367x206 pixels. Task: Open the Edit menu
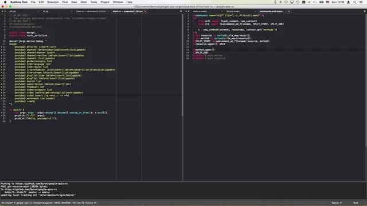41,2
